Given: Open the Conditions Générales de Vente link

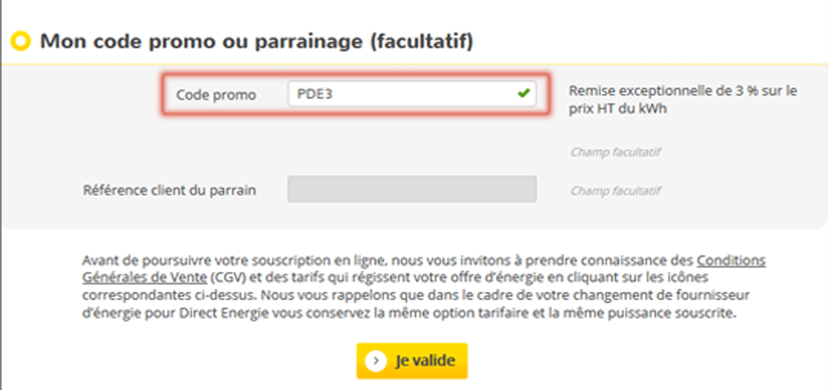Looking at the screenshot, I should (424, 269).
